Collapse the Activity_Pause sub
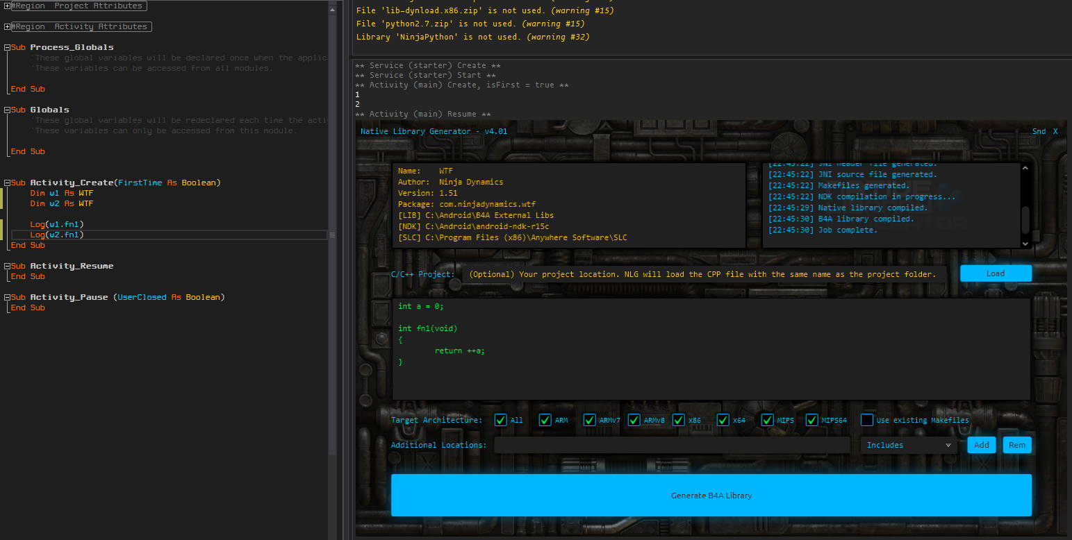This screenshot has width=1072, height=540. point(7,297)
